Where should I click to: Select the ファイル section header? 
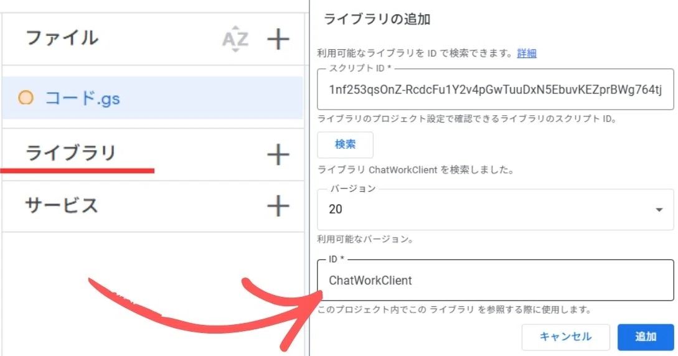62,38
